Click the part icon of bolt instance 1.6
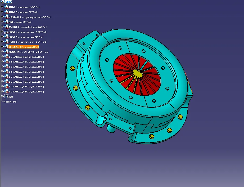The image size is (244, 187). 6,82
